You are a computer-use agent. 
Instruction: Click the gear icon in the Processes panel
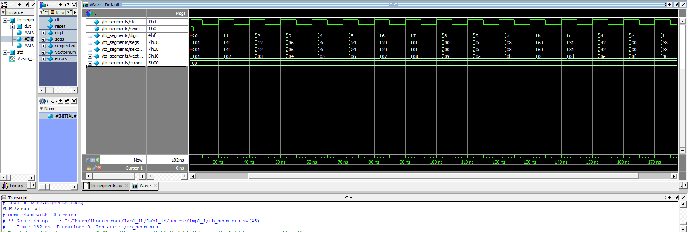pyautogui.click(x=42, y=101)
